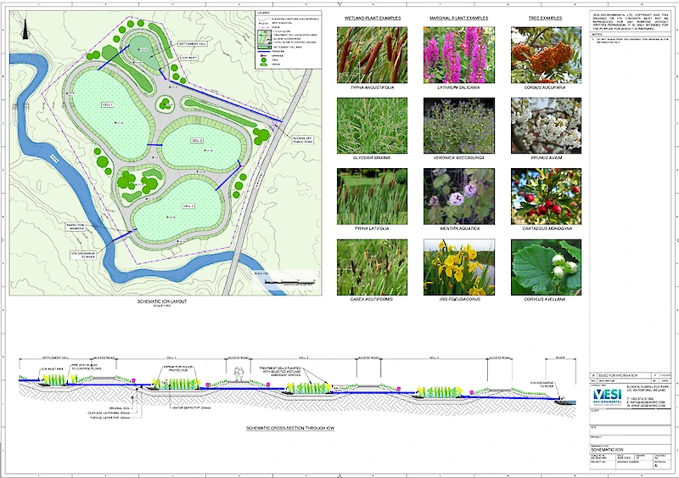679x478 pixels.
Task: Click the ICW Inlet callout on the plan
Action: (189, 57)
